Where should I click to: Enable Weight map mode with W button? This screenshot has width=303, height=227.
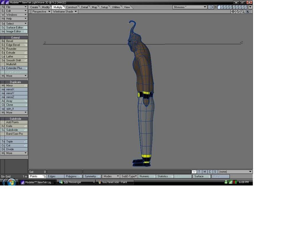pyautogui.click(x=194, y=172)
